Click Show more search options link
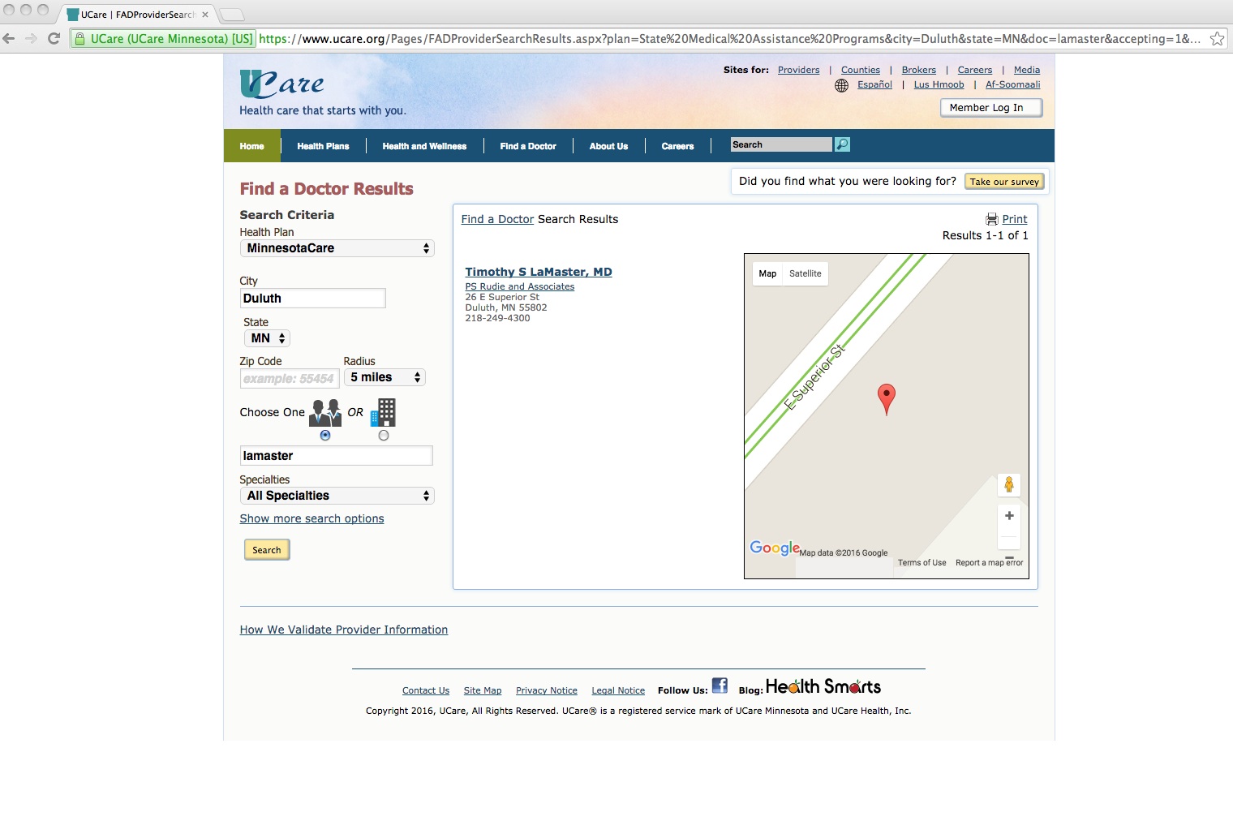The height and width of the screenshot is (821, 1233). [x=312, y=518]
